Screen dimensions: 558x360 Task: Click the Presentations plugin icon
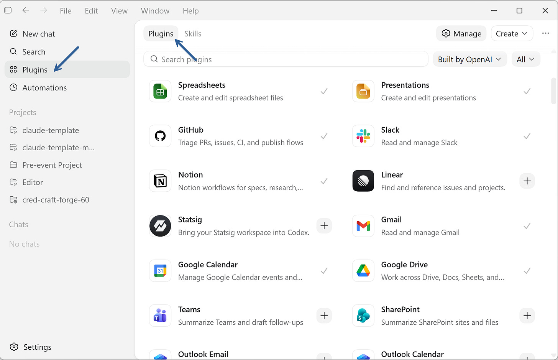coord(363,91)
